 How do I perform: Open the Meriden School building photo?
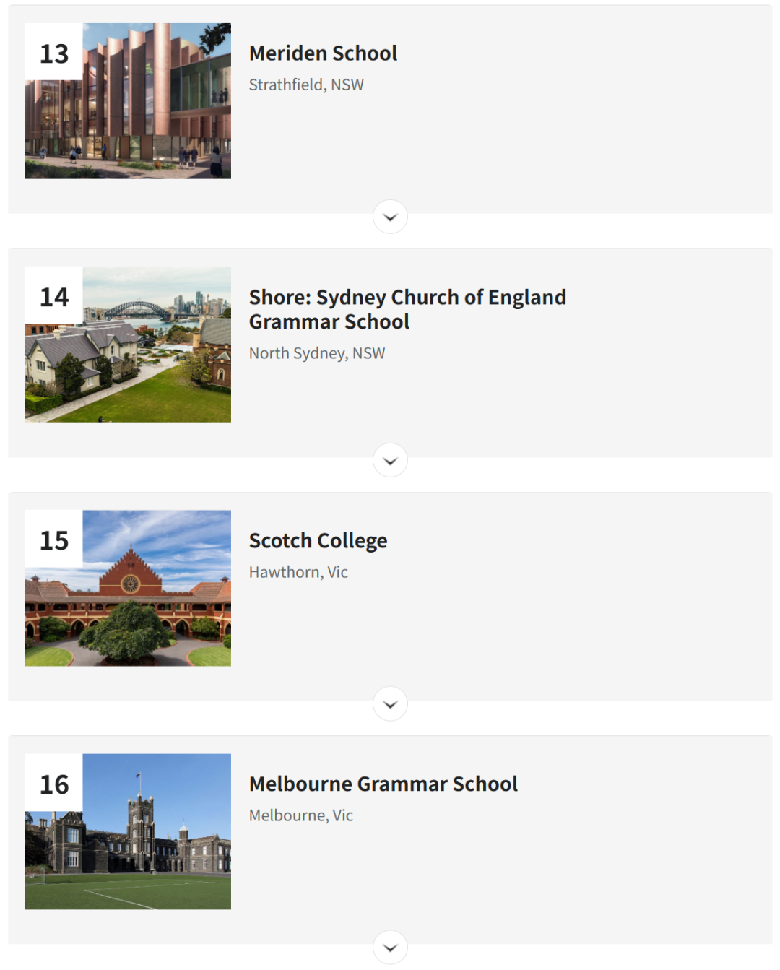point(128,101)
